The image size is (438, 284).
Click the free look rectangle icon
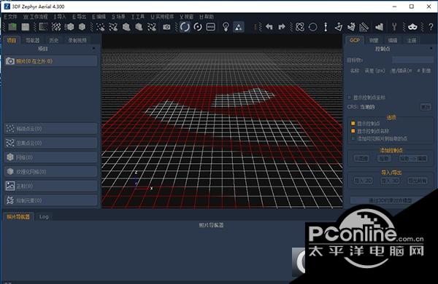pos(211,27)
